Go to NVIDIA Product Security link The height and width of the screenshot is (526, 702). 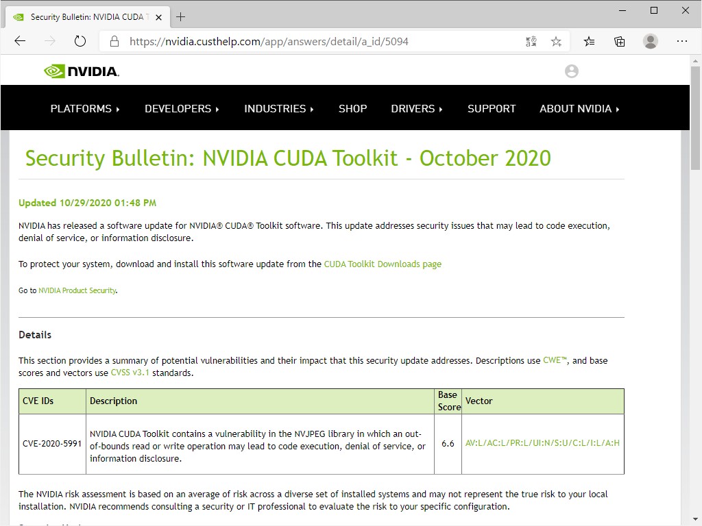[77, 290]
